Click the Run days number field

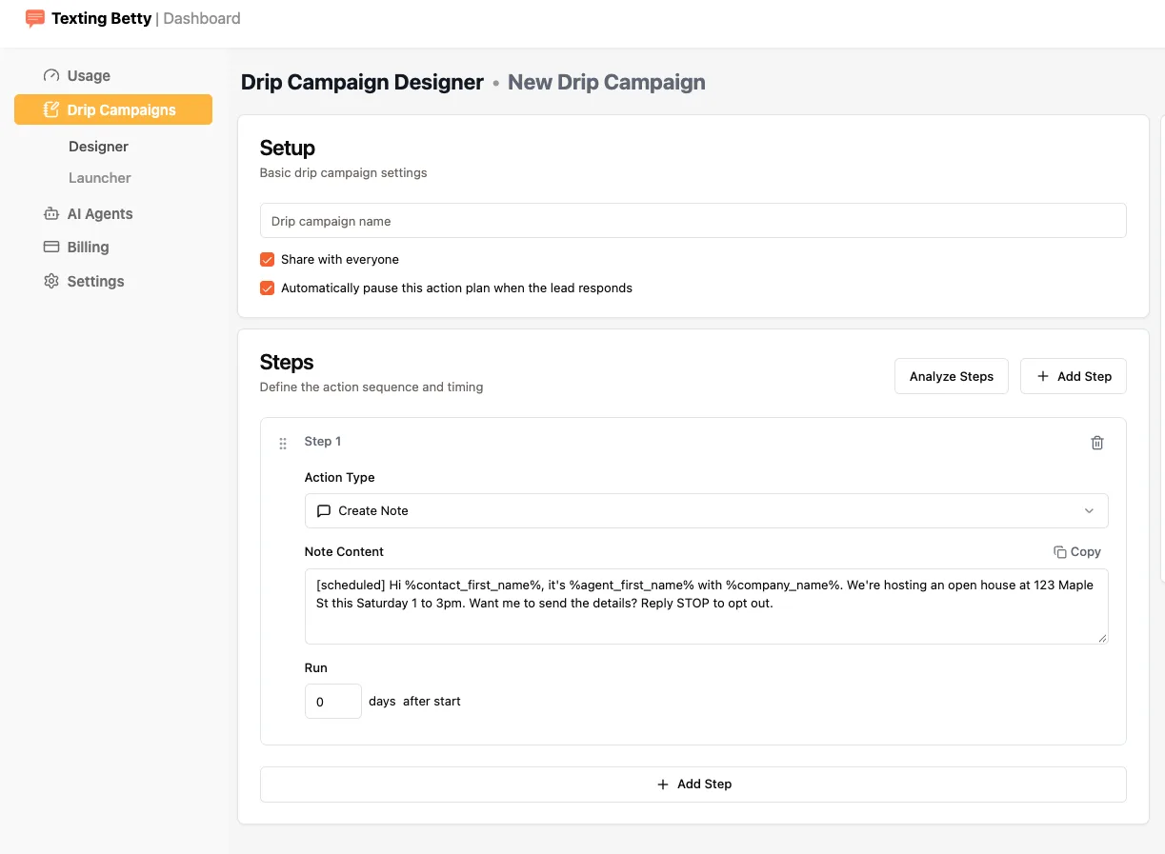click(x=332, y=701)
